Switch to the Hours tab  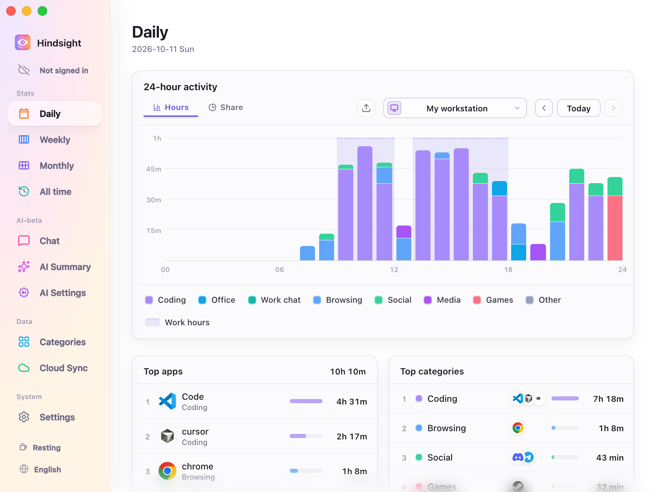point(171,107)
